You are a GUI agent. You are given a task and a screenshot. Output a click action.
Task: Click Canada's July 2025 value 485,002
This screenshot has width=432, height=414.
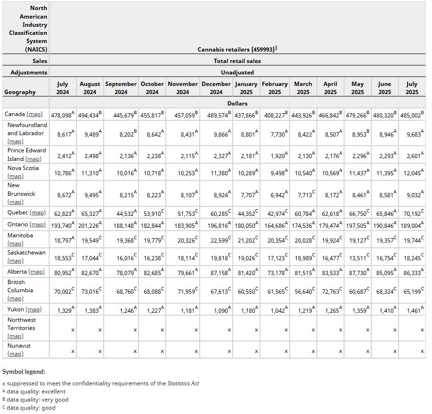pyautogui.click(x=410, y=115)
